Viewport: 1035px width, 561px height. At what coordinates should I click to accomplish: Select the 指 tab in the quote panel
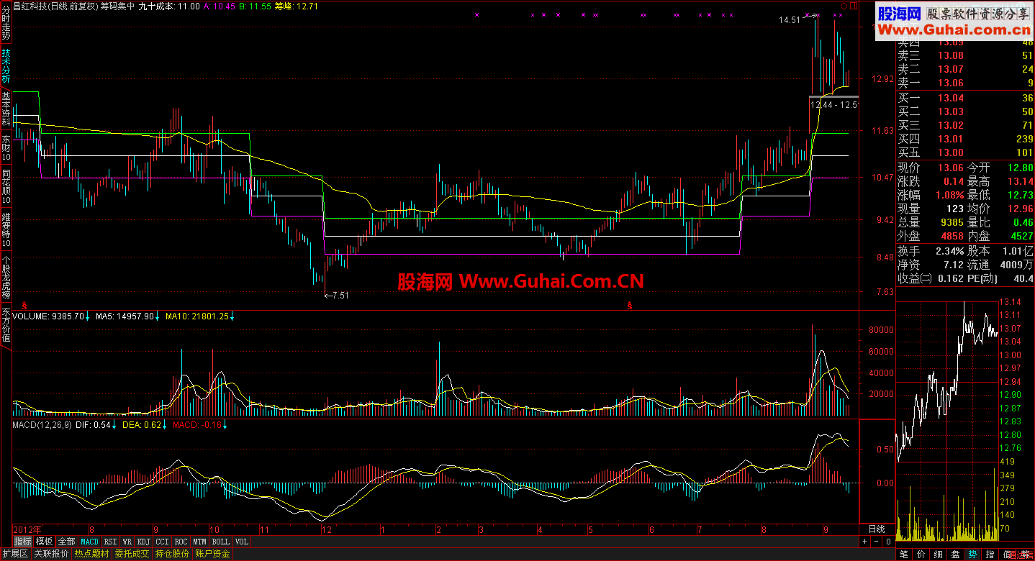[990, 554]
